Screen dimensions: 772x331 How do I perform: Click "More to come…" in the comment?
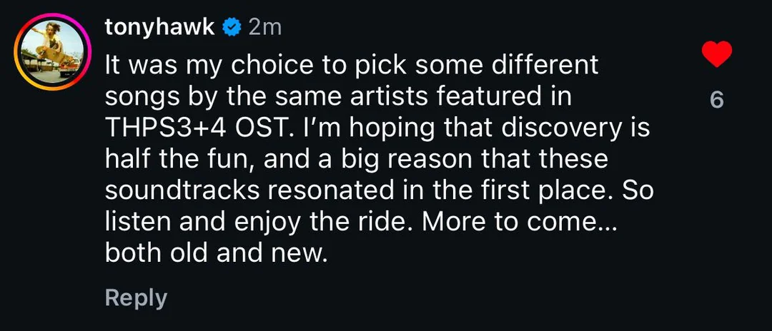pyautogui.click(x=519, y=220)
